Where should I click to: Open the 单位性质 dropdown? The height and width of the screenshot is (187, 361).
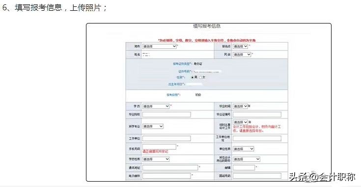tap(243, 149)
